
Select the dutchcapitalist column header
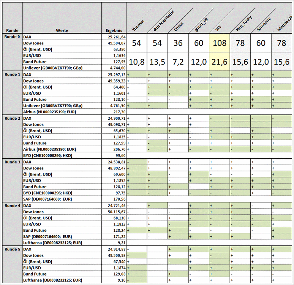(x=164, y=21)
